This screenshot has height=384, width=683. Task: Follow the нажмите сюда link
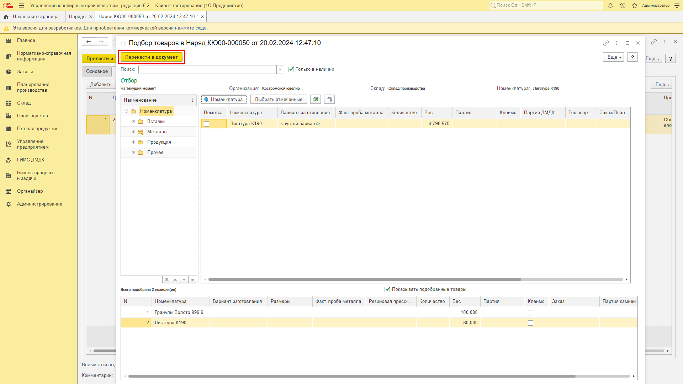point(191,28)
